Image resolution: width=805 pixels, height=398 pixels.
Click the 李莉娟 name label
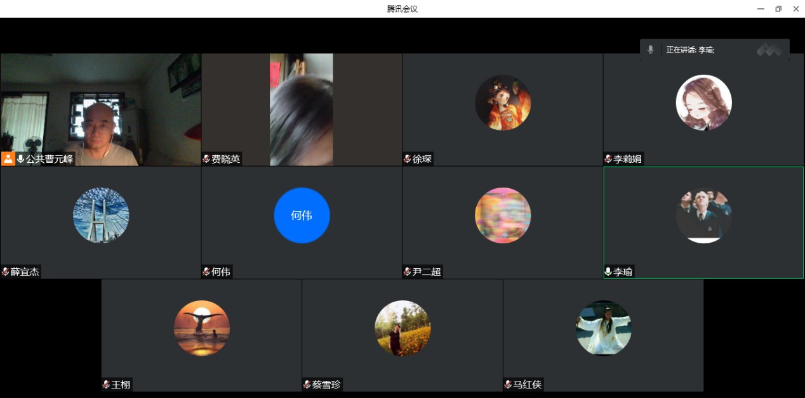tap(627, 159)
